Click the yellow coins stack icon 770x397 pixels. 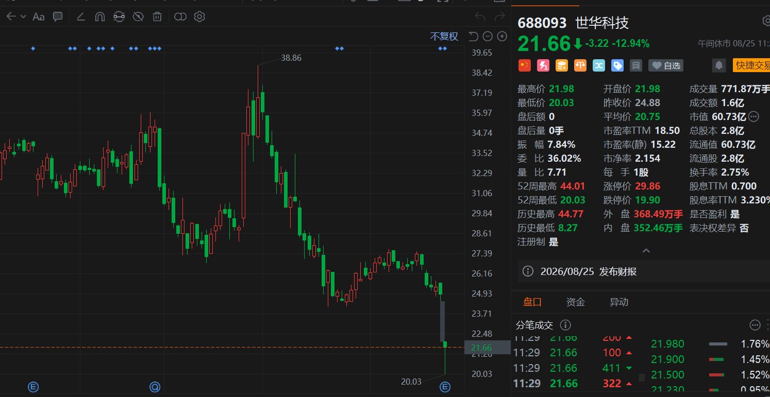point(562,65)
